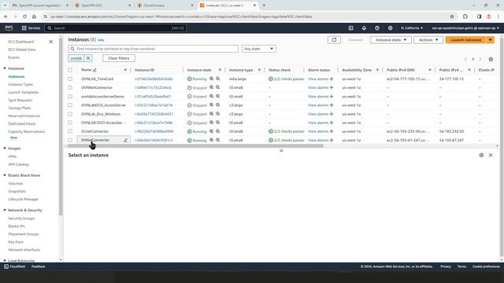The height and width of the screenshot is (283, 504).
Task: Edit the RANetConnector name with pencil icon
Action: pyautogui.click(x=125, y=140)
